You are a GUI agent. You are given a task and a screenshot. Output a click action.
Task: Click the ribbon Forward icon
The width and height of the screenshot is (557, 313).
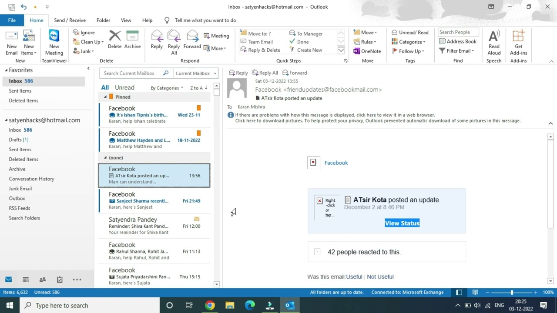coord(192,36)
